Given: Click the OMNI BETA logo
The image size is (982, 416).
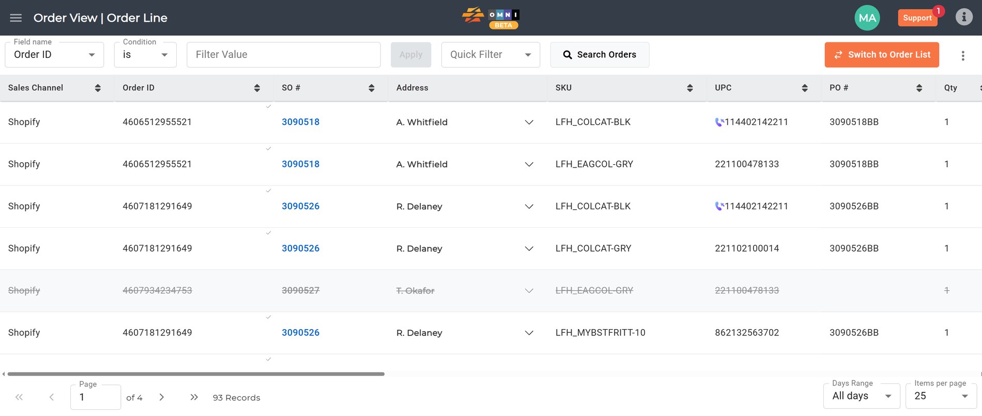Looking at the screenshot, I should (490, 18).
